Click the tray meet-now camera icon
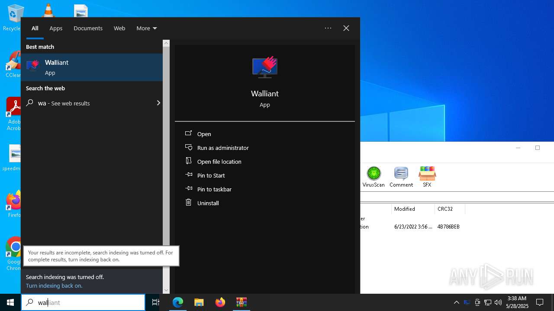The width and height of the screenshot is (554, 311). tap(477, 302)
